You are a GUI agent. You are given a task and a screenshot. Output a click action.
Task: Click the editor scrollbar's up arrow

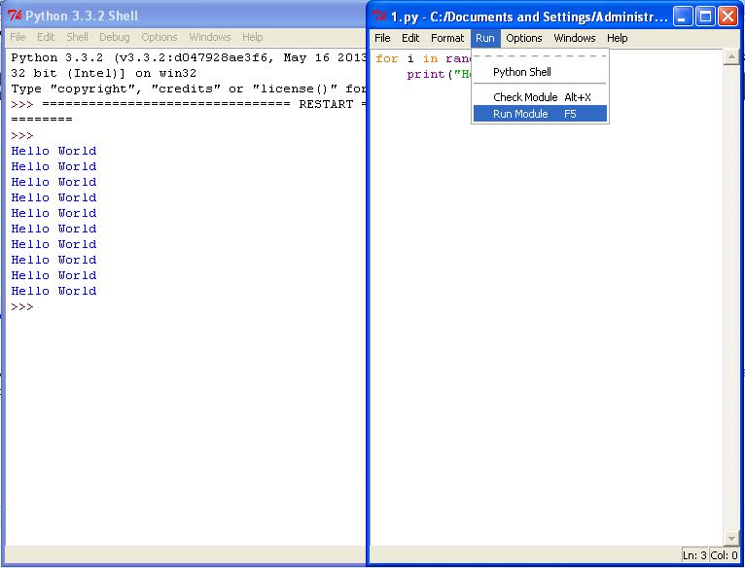click(731, 56)
